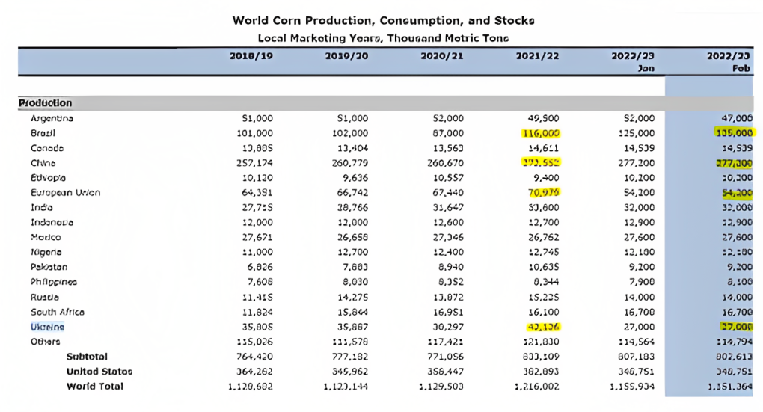Click the 'Mexico' row label
Image resolution: width=763 pixels, height=412 pixels.
46,238
